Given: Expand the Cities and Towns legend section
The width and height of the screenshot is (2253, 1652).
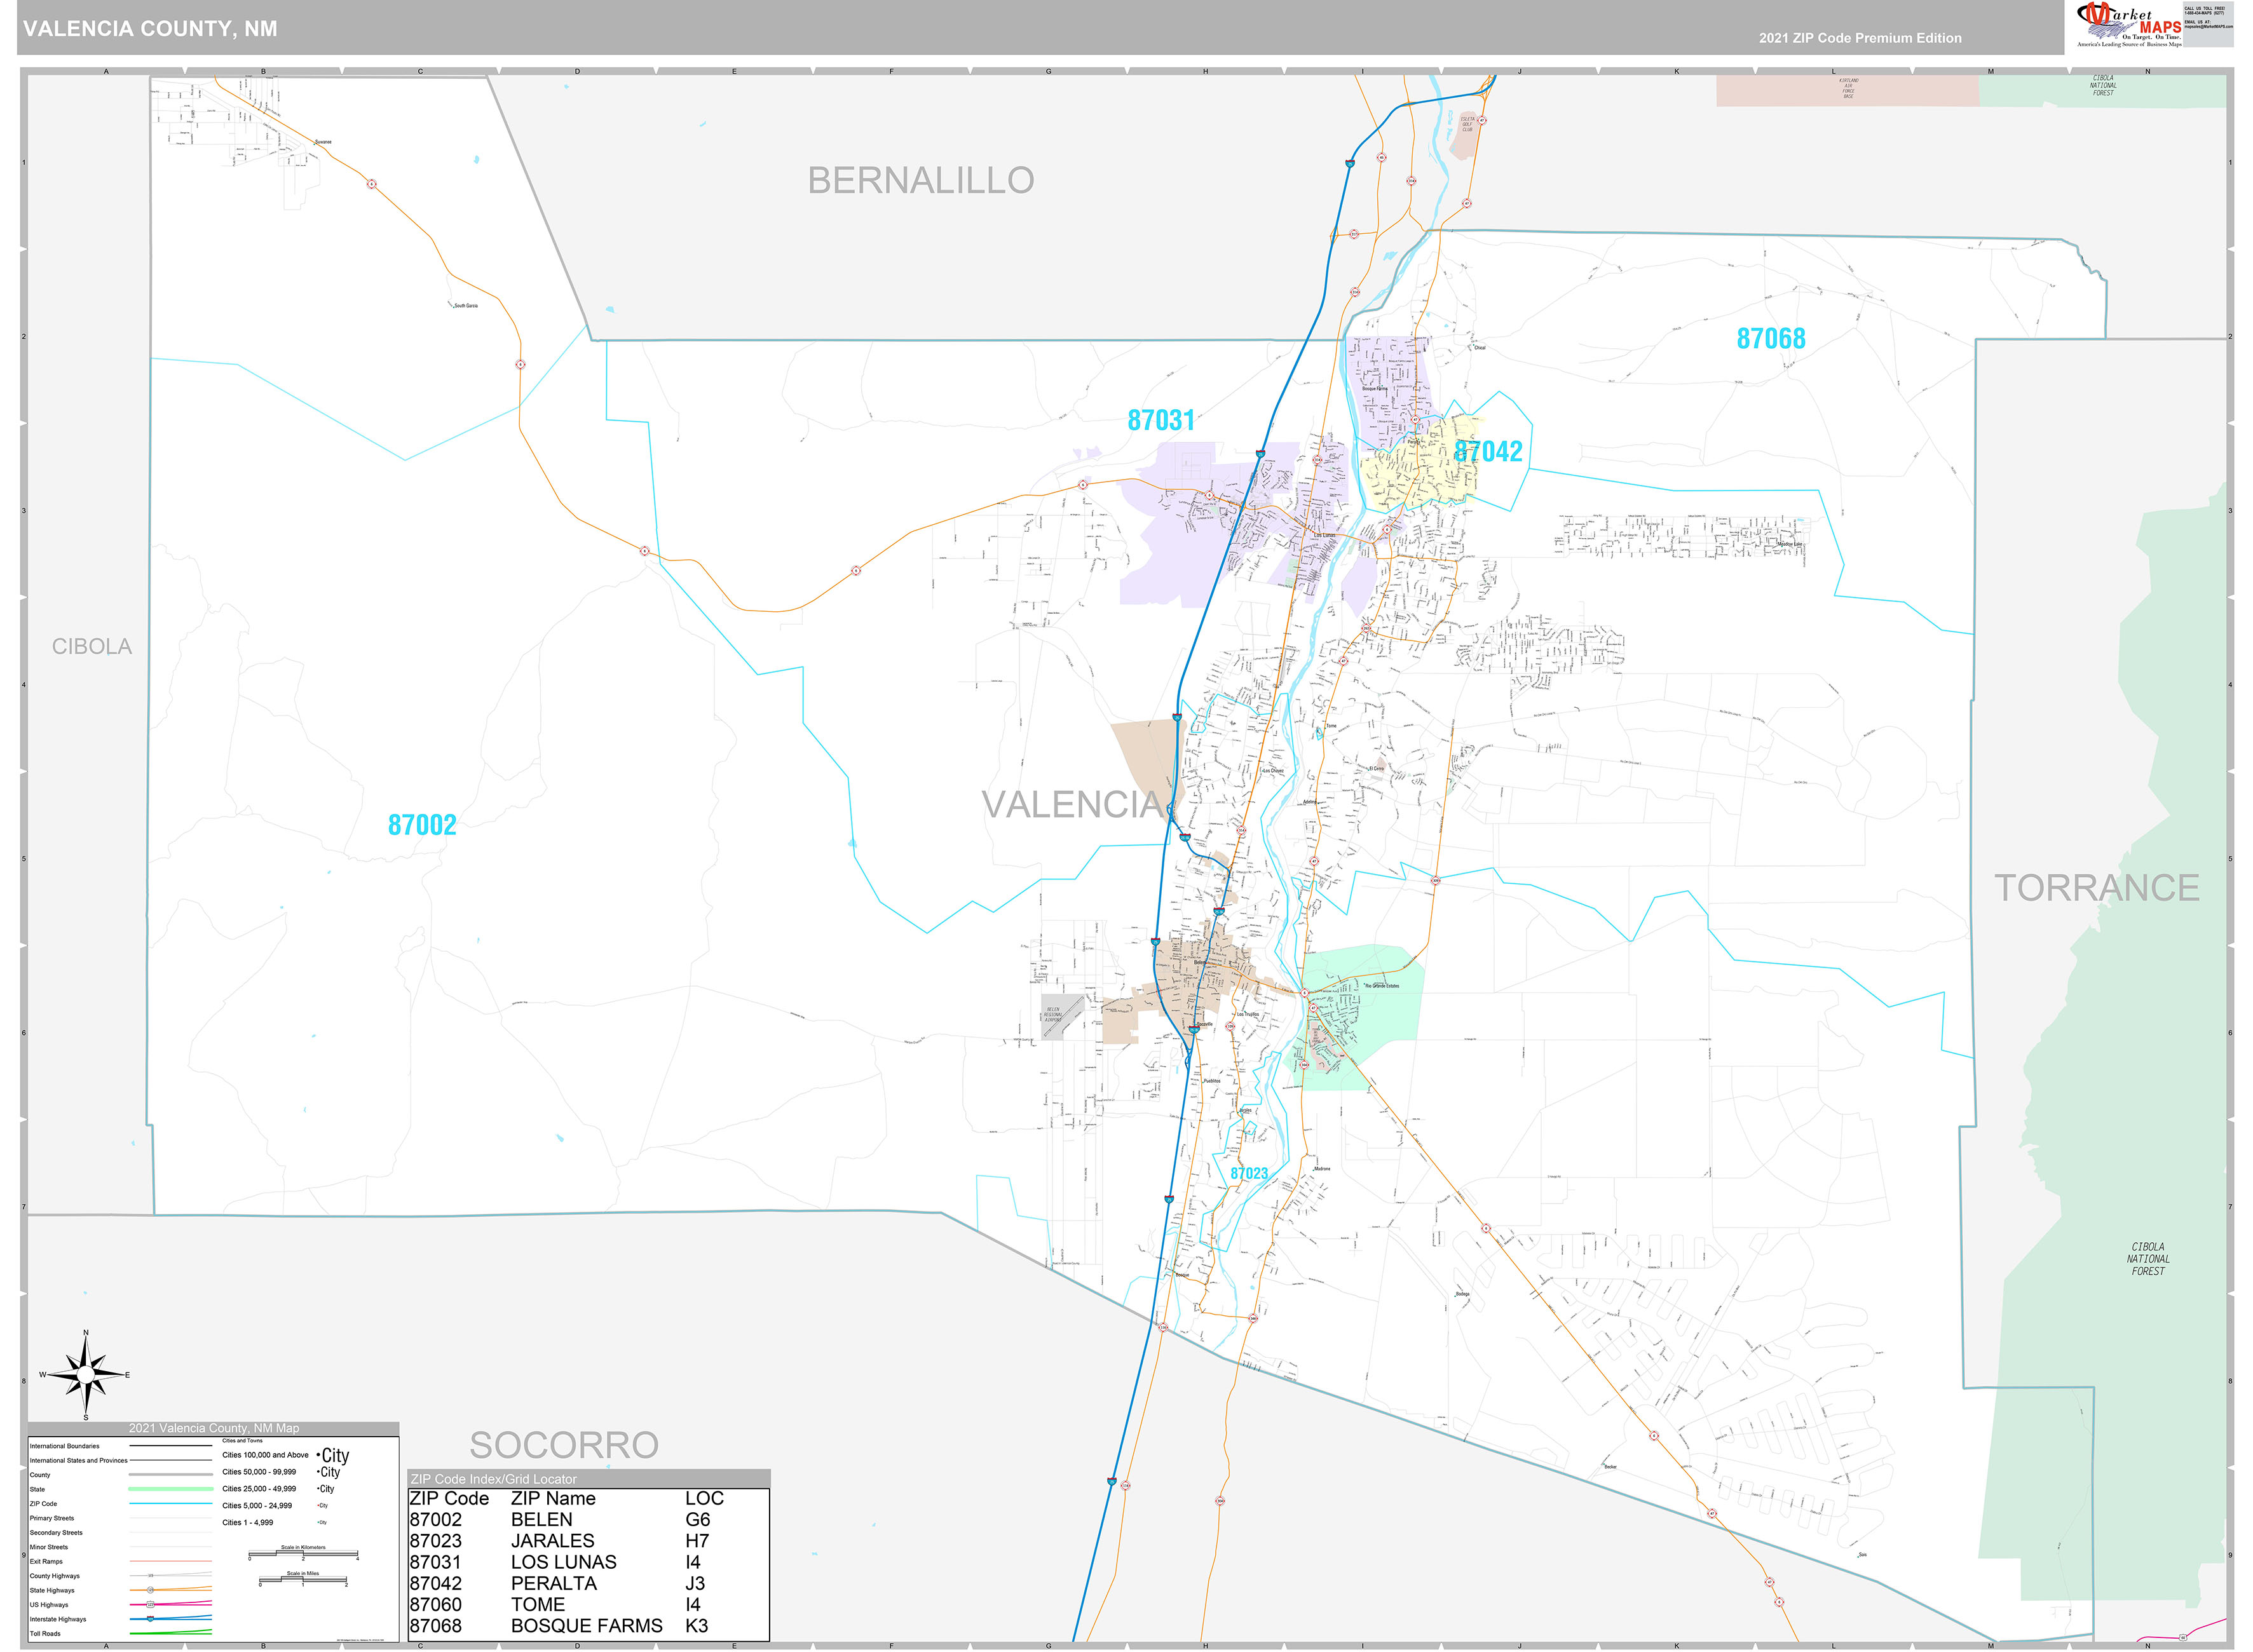Looking at the screenshot, I should [x=243, y=1441].
